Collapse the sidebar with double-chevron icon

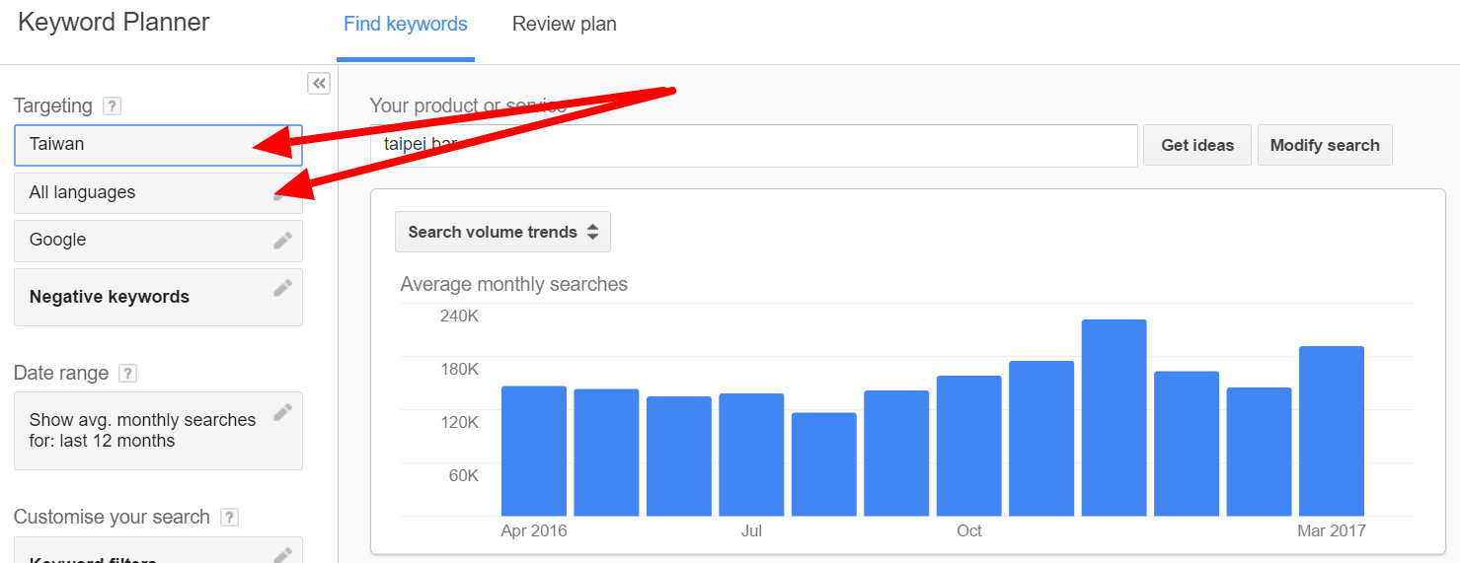click(x=319, y=84)
